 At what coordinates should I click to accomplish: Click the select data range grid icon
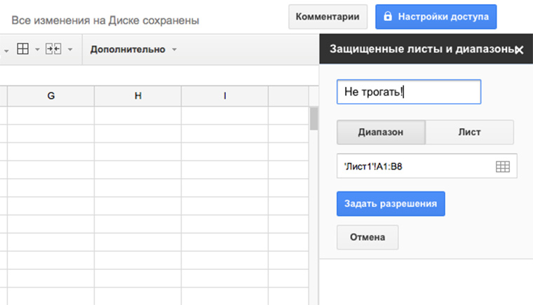[502, 166]
